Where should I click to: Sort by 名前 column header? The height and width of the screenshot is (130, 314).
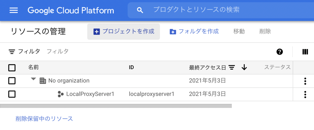33,68
